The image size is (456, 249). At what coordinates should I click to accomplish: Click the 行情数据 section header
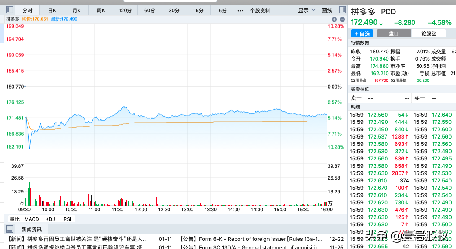pyautogui.click(x=360, y=43)
